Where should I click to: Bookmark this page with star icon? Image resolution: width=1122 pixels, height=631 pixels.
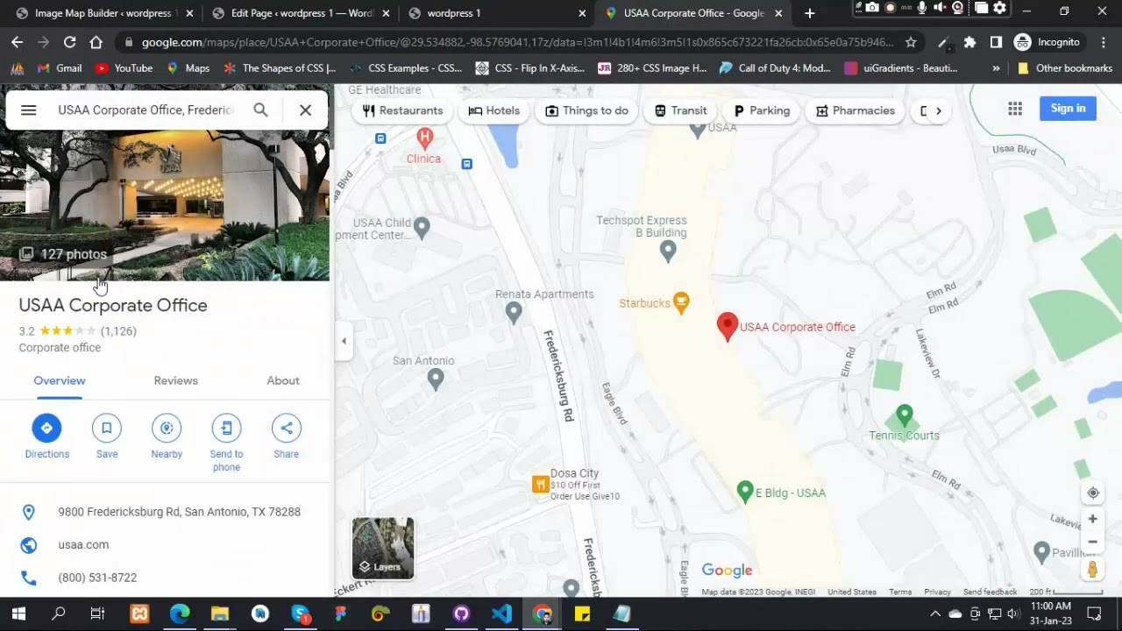pos(911,42)
